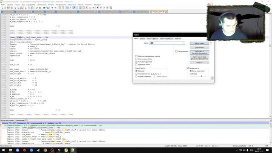
Task: Click the Stop Recording macro toolbar icon
Action: coord(101,8)
